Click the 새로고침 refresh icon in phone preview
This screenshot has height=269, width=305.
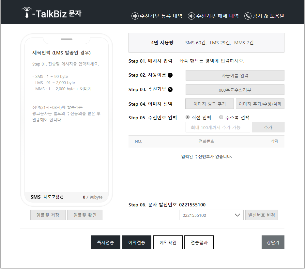point(62,197)
